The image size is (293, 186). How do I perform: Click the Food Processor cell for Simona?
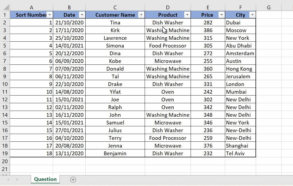(168, 46)
